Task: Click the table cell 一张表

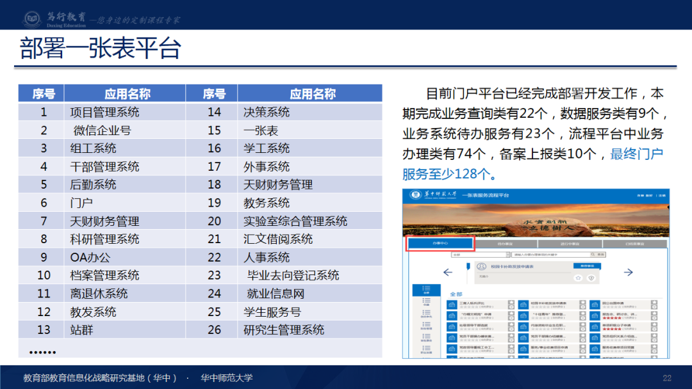Action: tap(261, 131)
